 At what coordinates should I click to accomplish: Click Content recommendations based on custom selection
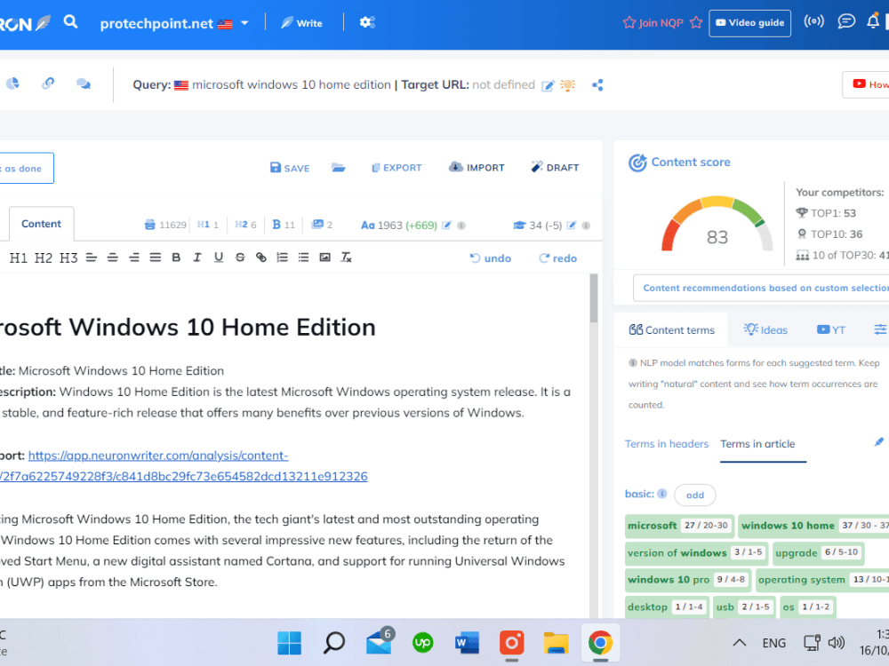pos(761,288)
